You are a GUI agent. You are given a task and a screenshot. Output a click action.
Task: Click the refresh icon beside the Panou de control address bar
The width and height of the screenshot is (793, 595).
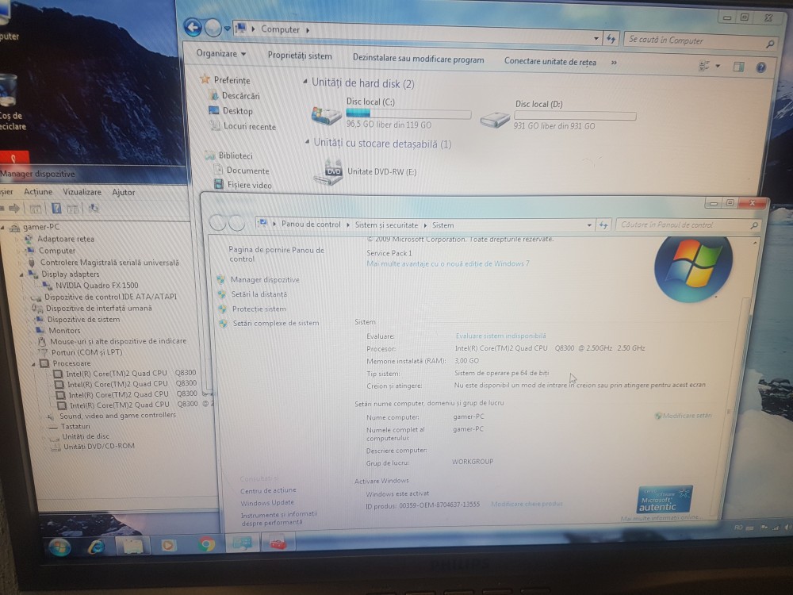click(603, 225)
